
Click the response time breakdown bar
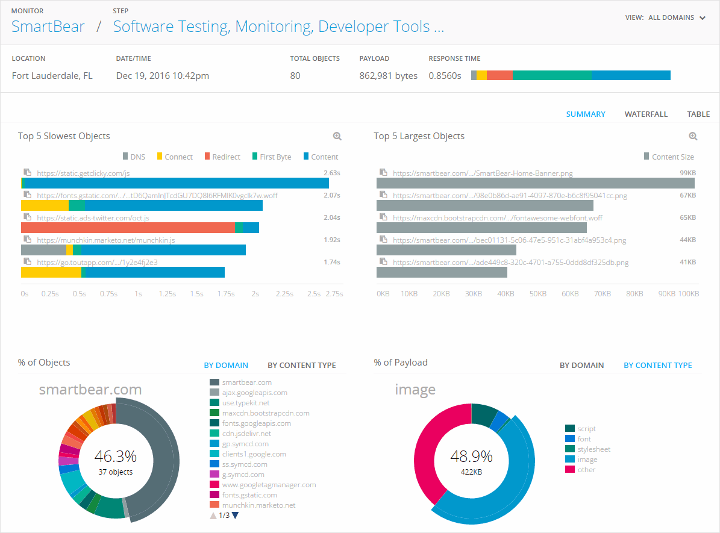point(571,75)
